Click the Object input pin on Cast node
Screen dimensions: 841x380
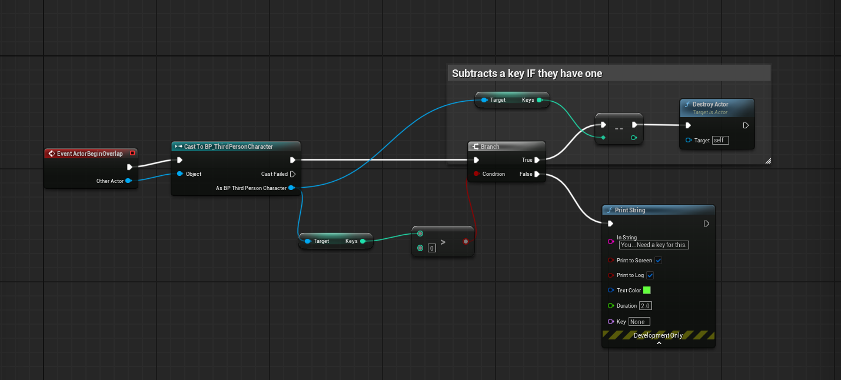(x=180, y=174)
